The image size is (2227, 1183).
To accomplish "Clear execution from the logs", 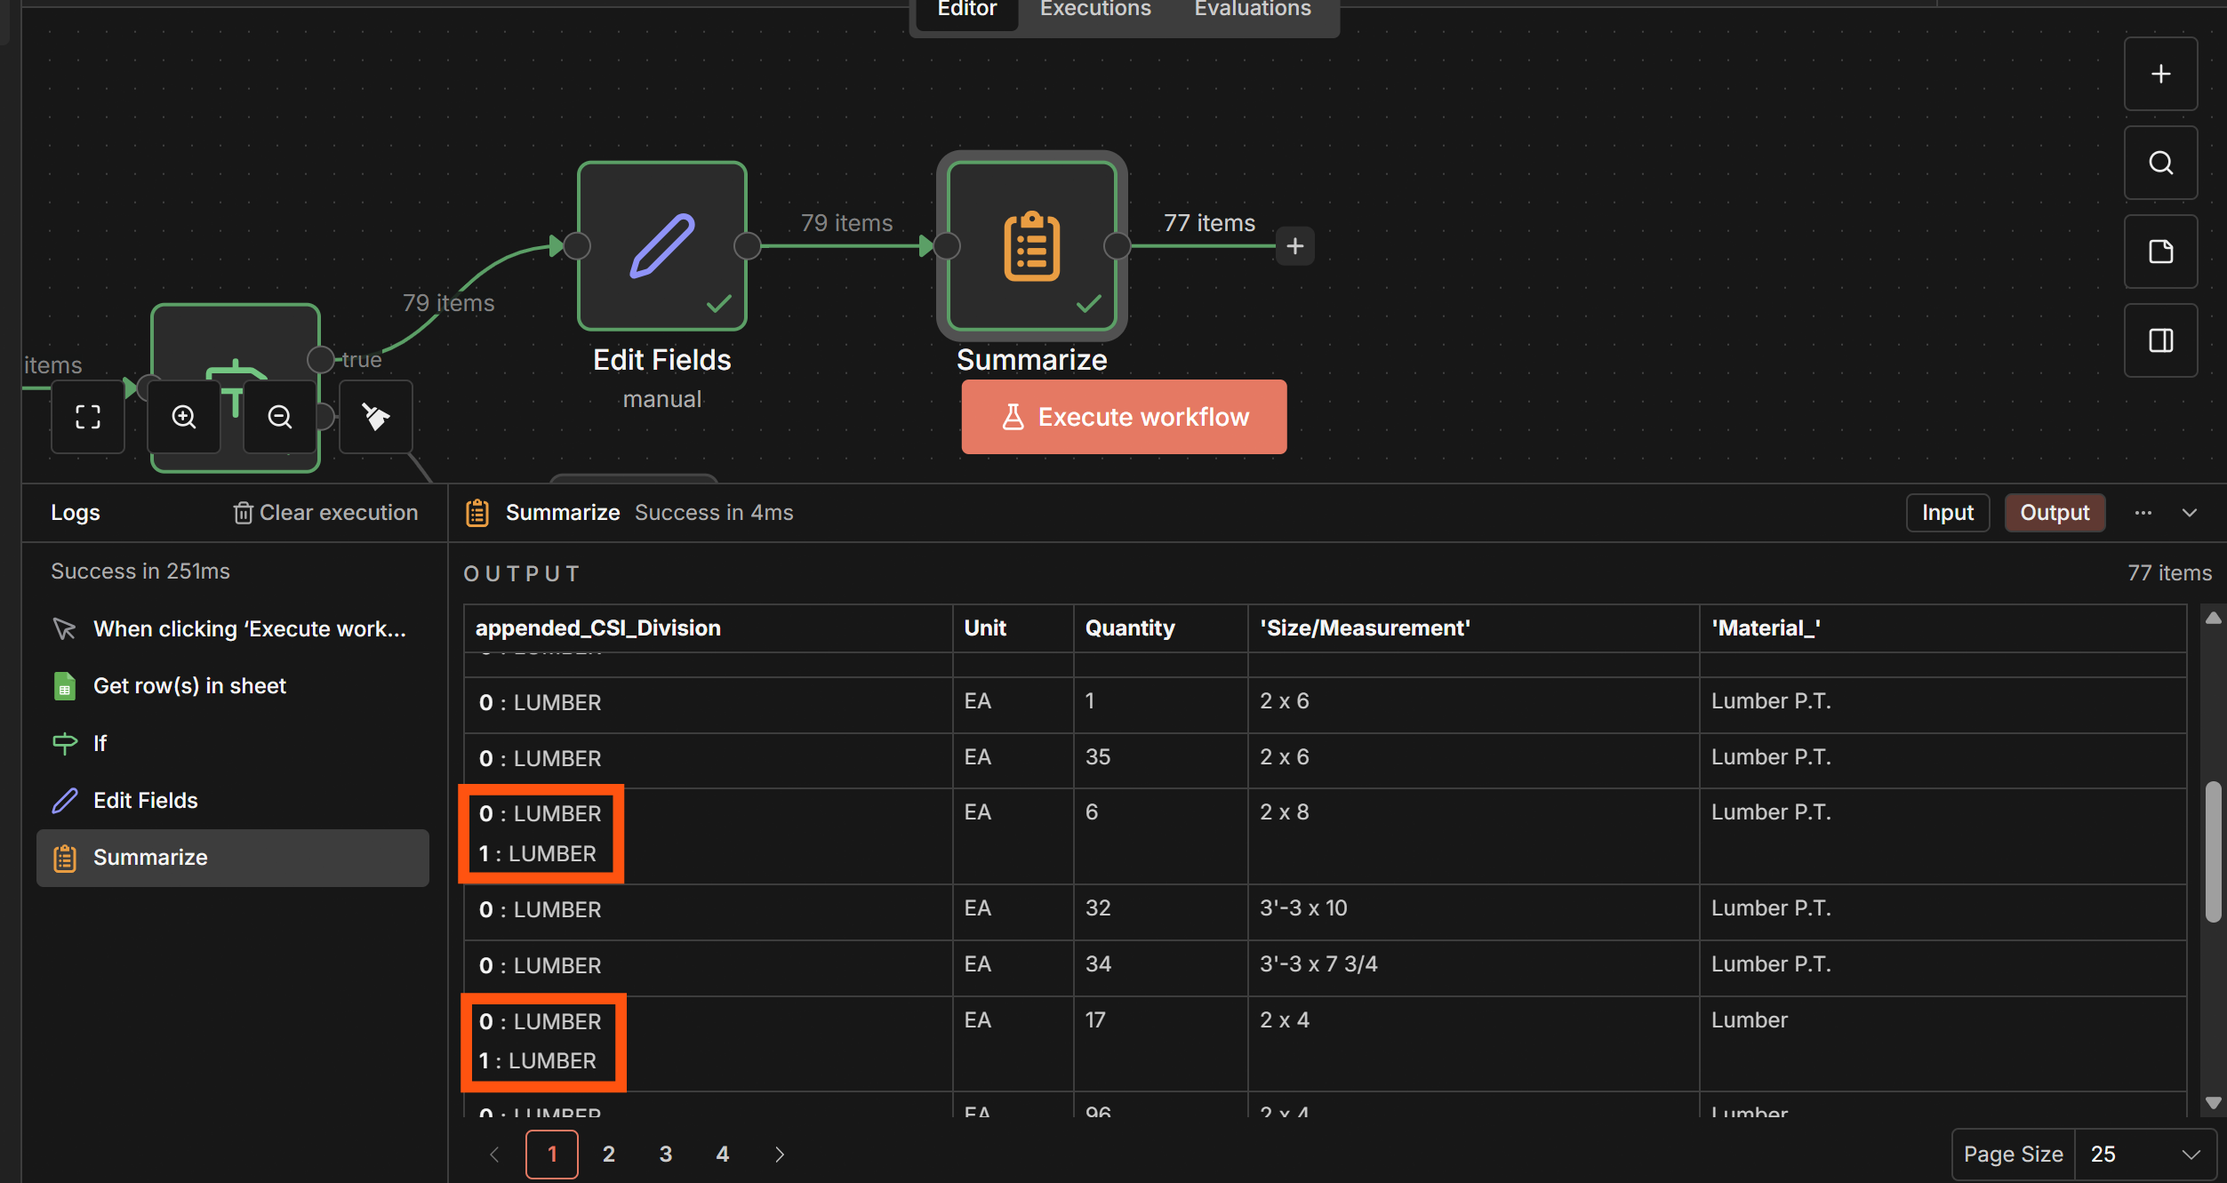I will 325,513.
